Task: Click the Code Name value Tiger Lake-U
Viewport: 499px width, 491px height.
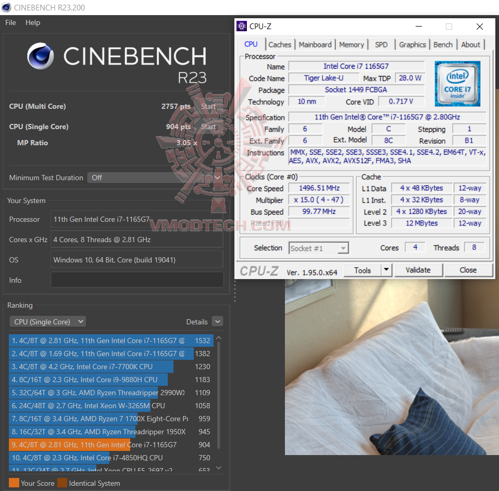Action: click(x=323, y=78)
